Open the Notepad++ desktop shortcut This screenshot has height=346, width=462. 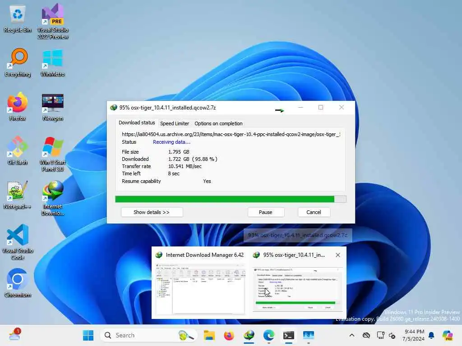(x=18, y=195)
